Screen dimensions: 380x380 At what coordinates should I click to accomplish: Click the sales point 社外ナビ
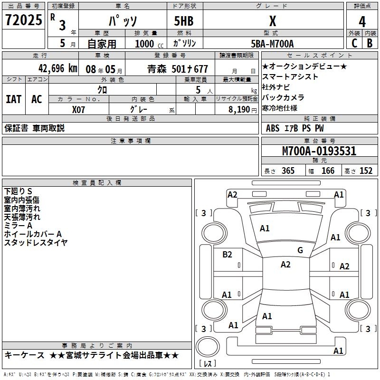pyautogui.click(x=276, y=87)
